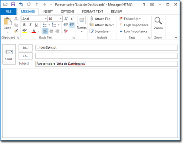
Task: Go to next item arrow
Action: click(45, 4)
